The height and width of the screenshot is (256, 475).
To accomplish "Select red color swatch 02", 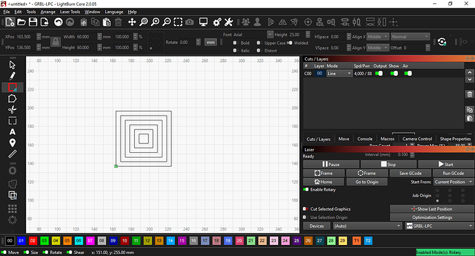I will [33, 241].
